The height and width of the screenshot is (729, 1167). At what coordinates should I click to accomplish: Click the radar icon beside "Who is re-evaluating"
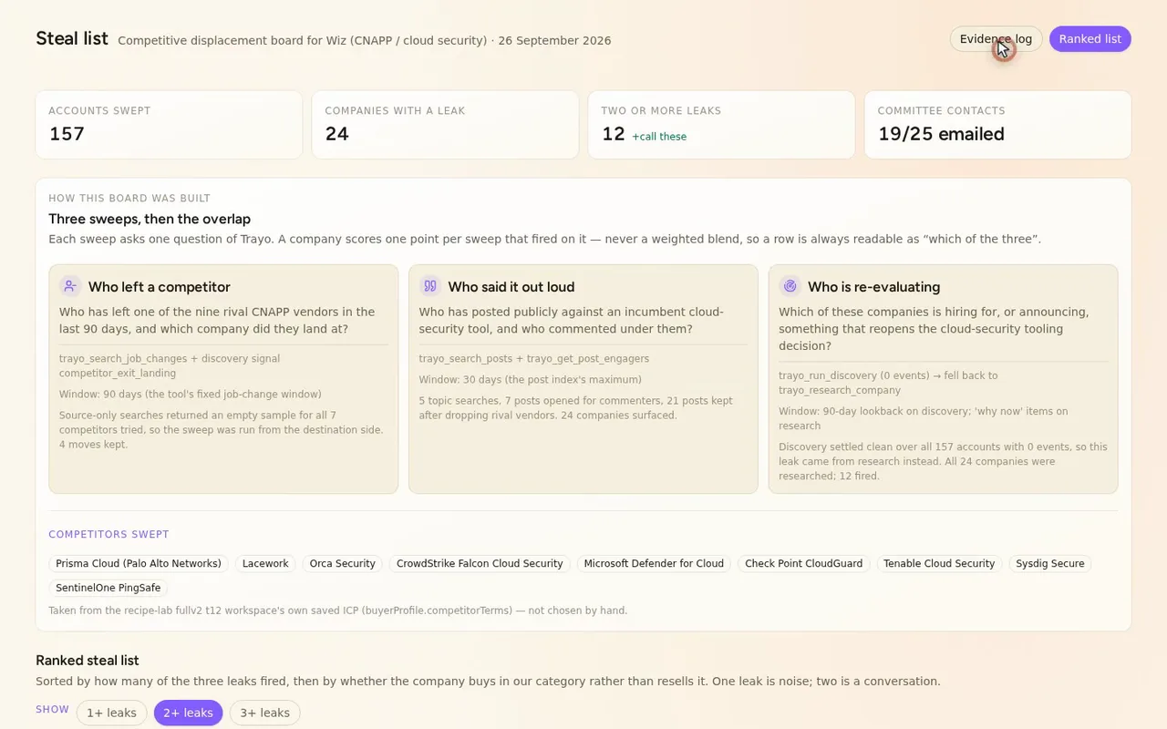point(790,286)
